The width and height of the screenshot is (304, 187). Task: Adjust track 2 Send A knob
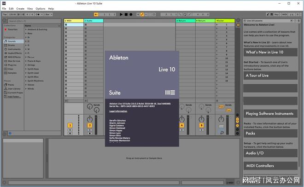pyautogui.click(x=89, y=106)
